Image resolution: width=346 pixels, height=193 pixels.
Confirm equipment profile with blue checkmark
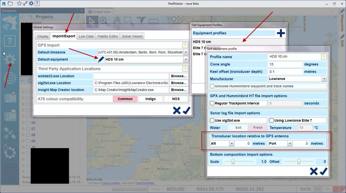pos(324,171)
